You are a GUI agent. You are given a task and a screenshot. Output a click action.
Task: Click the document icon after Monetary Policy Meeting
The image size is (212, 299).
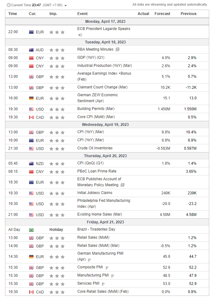click(122, 185)
